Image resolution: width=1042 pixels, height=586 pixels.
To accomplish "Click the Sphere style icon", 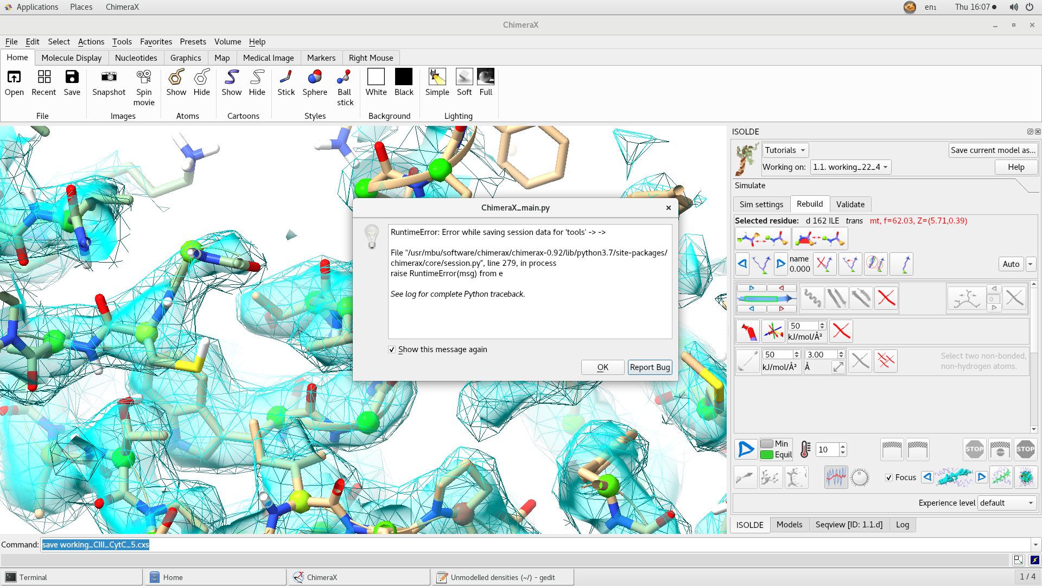I will tap(315, 77).
